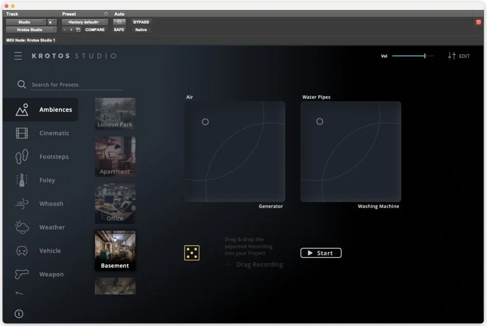
Task: Click the Drag Recording label
Action: point(260,265)
